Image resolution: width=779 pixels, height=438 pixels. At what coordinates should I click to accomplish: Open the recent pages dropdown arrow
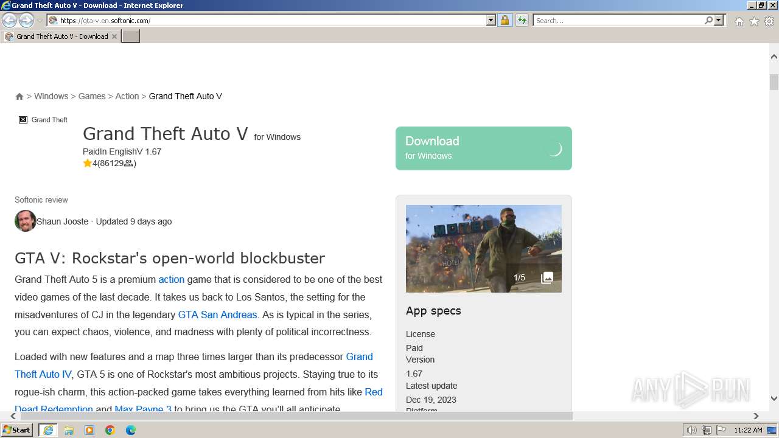[40, 21]
